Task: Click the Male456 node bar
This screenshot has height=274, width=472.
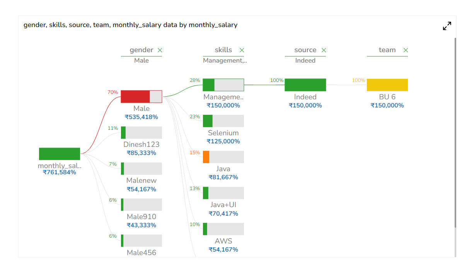Action: click(141, 240)
